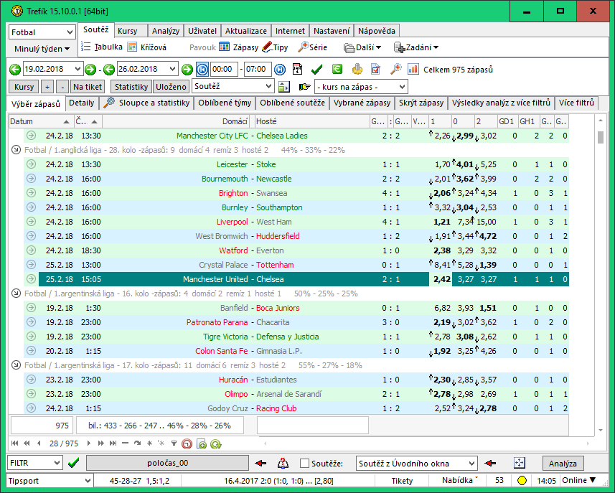Switch to the Analýzy tab
The height and width of the screenshot is (493, 615).
point(166,31)
